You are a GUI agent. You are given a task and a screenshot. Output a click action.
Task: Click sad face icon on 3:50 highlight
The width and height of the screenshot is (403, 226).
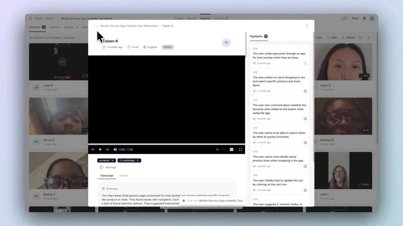point(305,190)
